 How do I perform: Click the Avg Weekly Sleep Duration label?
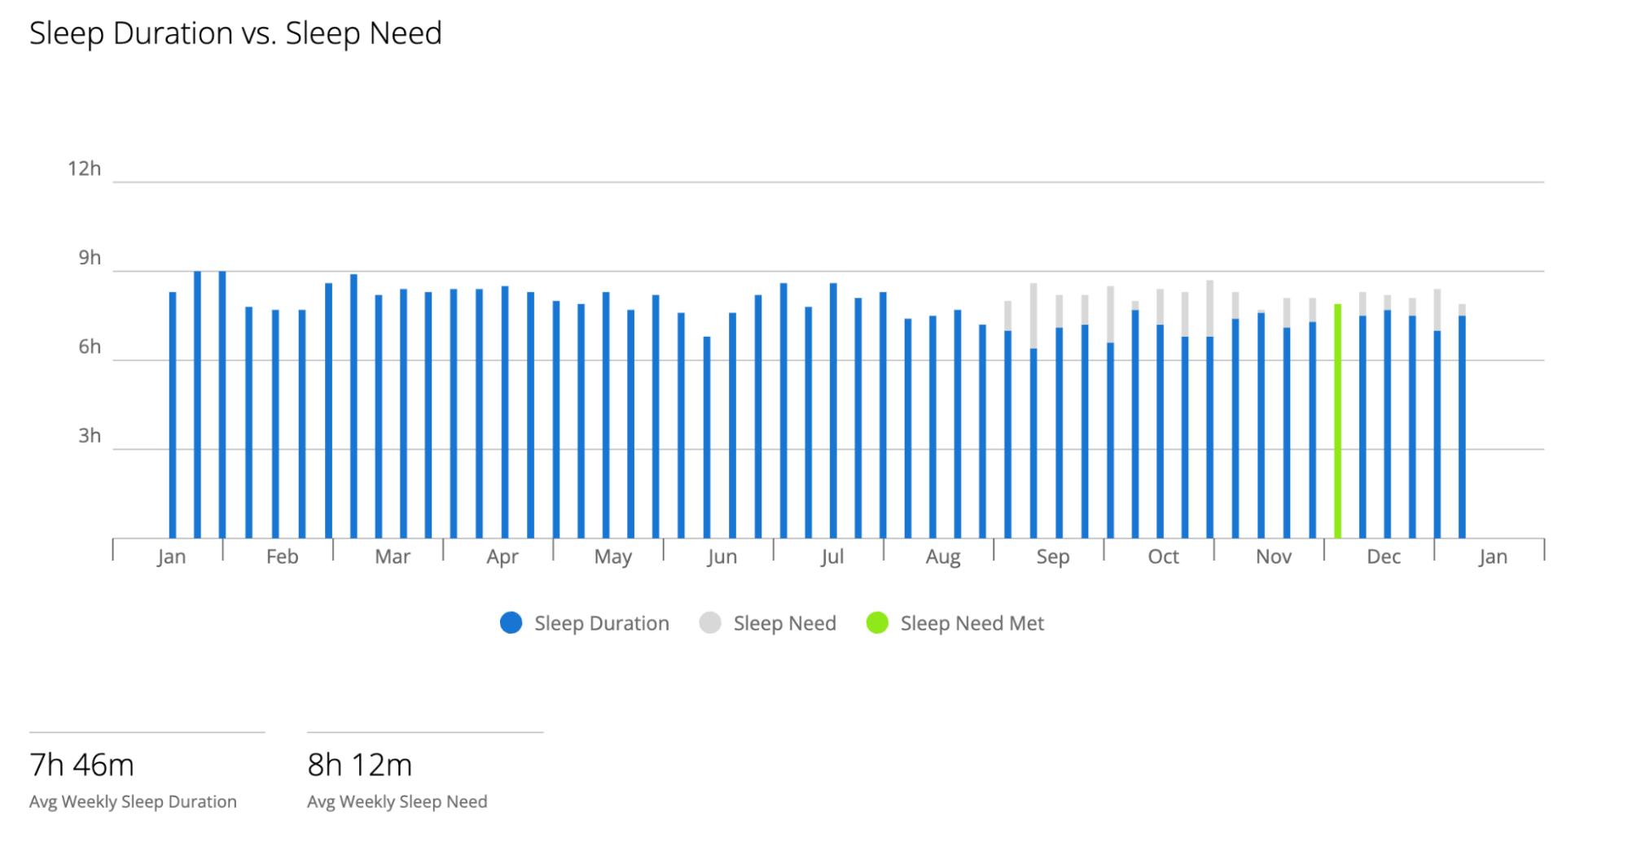(x=133, y=802)
